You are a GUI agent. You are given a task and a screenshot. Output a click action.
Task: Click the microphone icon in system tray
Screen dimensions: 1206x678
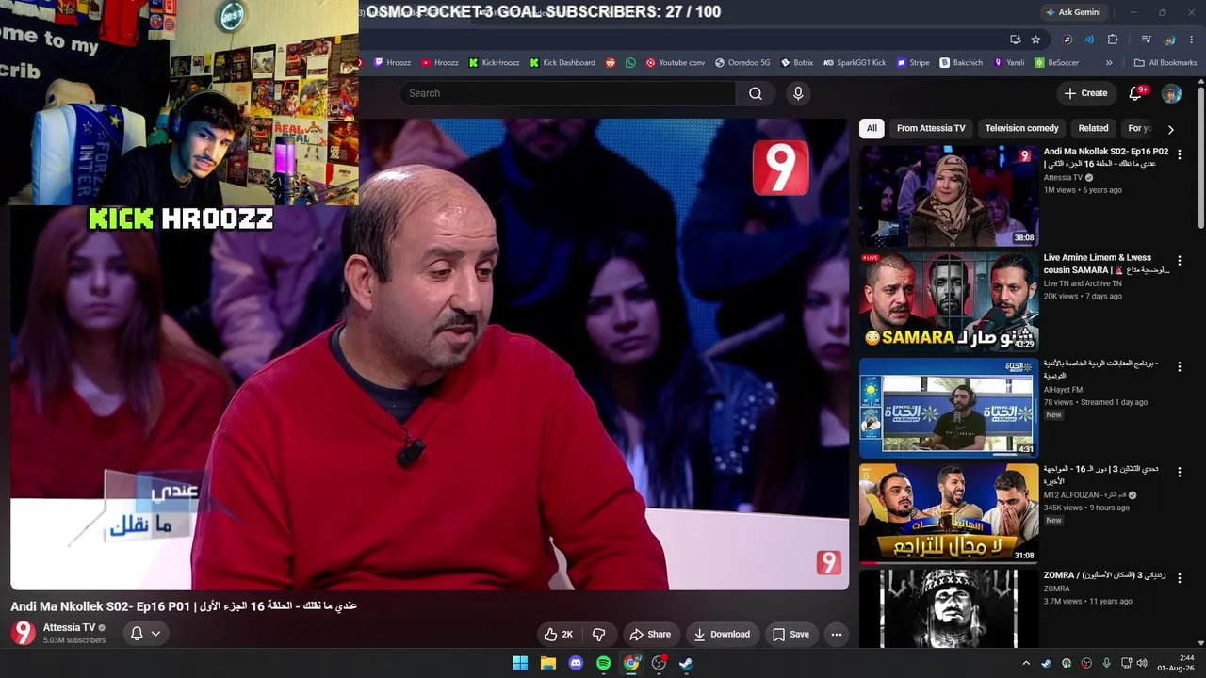coord(1106,664)
